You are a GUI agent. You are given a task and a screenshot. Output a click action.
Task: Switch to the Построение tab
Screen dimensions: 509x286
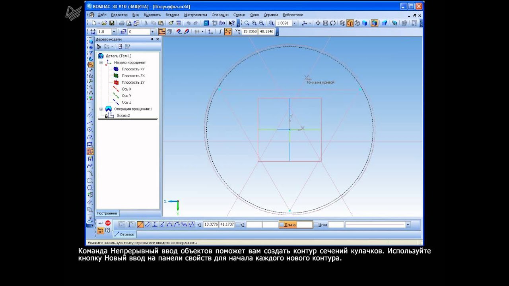coord(107,213)
